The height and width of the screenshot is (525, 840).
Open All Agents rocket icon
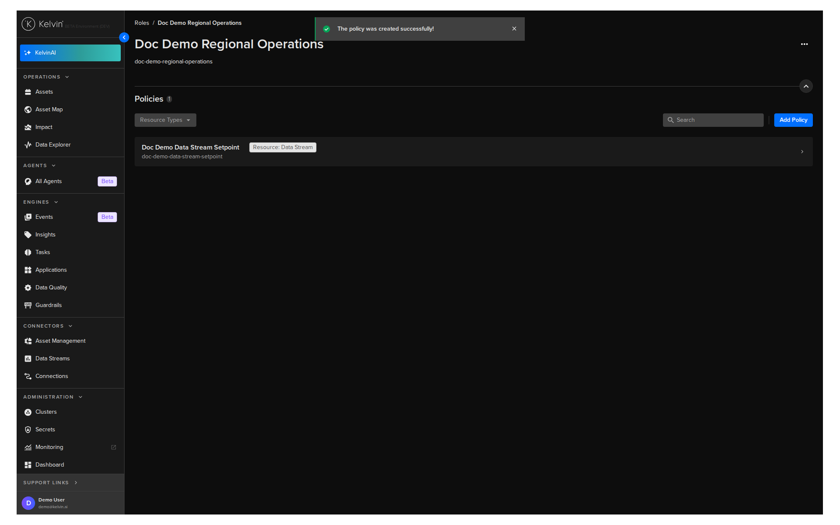[x=28, y=182]
